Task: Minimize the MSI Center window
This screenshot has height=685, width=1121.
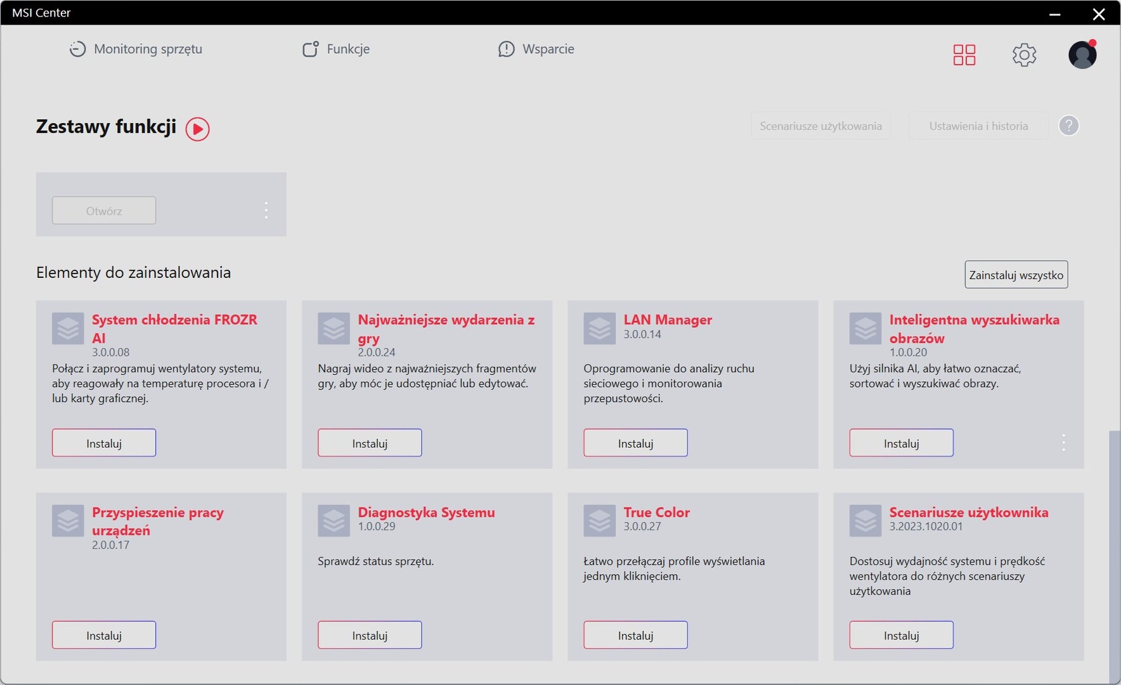Action: click(1055, 13)
